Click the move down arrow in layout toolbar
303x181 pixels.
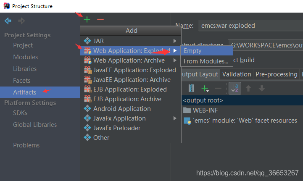[262, 88]
